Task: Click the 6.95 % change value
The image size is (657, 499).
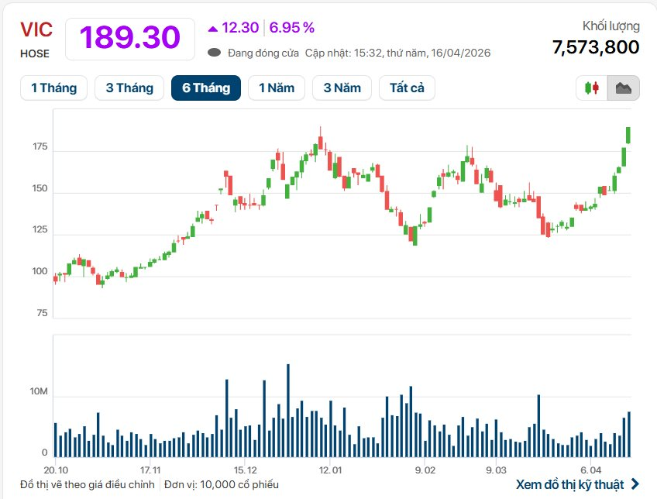Action: [x=291, y=28]
